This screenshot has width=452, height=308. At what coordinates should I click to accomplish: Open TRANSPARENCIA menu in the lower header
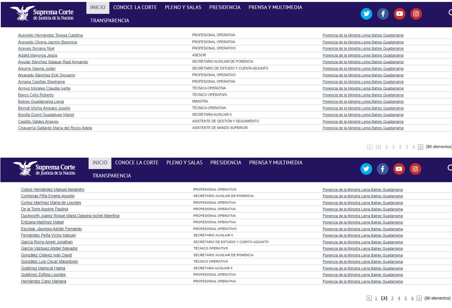112,176
